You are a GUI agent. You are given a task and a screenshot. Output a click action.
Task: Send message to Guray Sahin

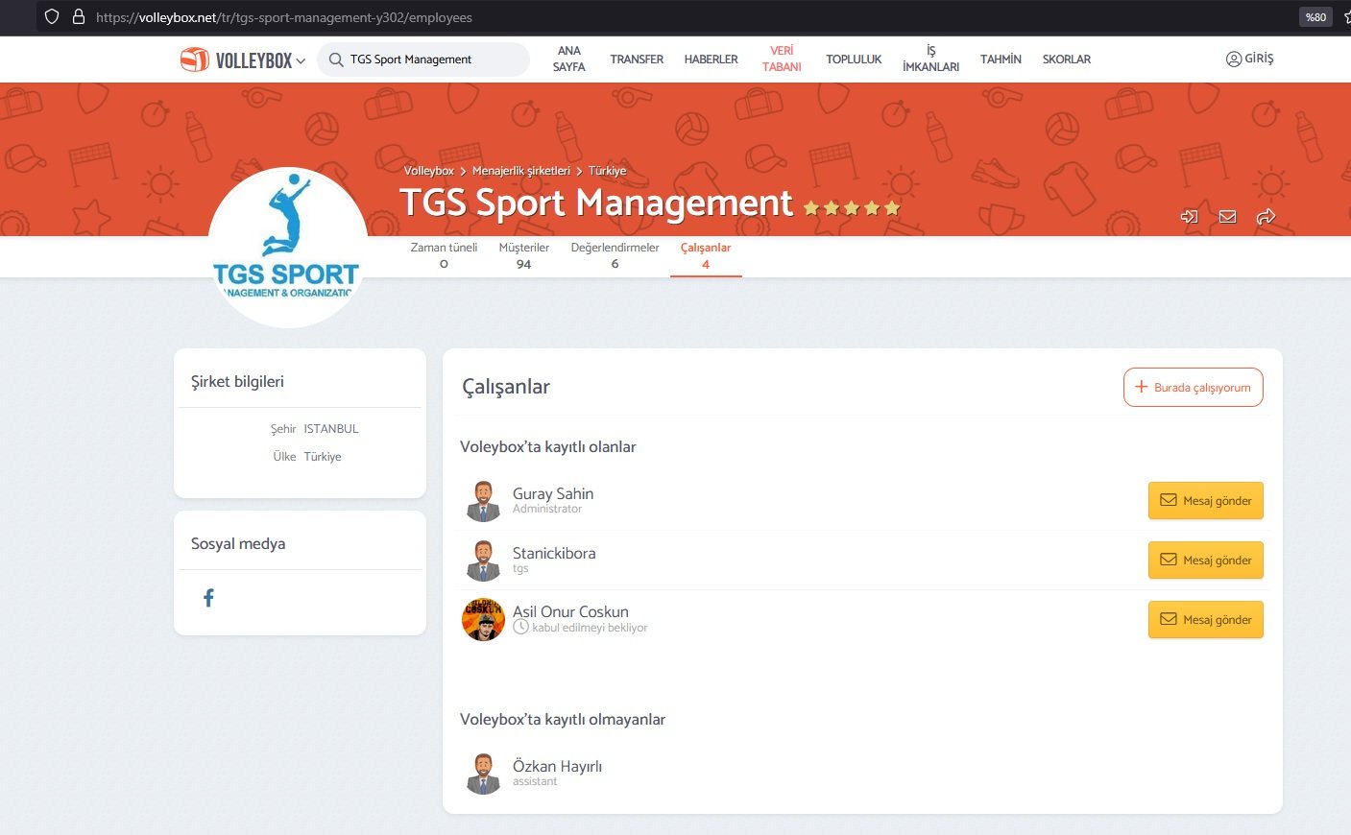coord(1205,501)
